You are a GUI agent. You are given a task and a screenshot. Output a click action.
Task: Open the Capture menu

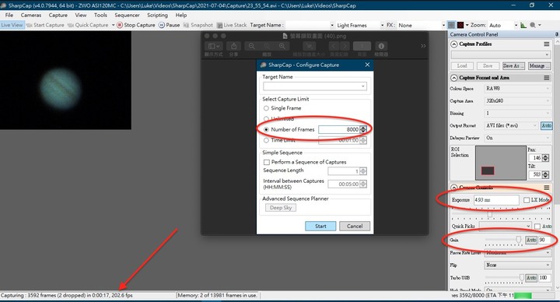58,15
